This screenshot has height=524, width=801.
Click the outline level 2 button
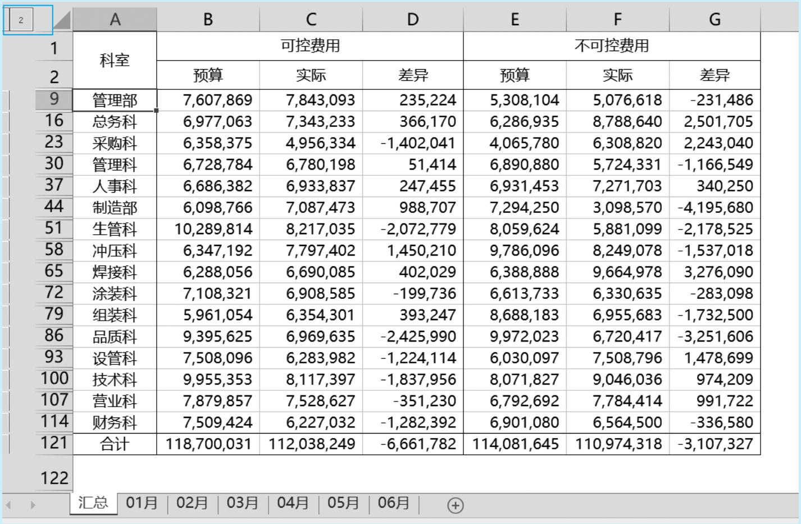(21, 20)
